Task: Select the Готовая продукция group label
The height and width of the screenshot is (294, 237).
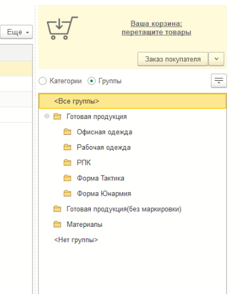Action: tap(97, 117)
